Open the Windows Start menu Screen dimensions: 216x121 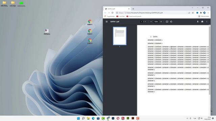(78, 118)
